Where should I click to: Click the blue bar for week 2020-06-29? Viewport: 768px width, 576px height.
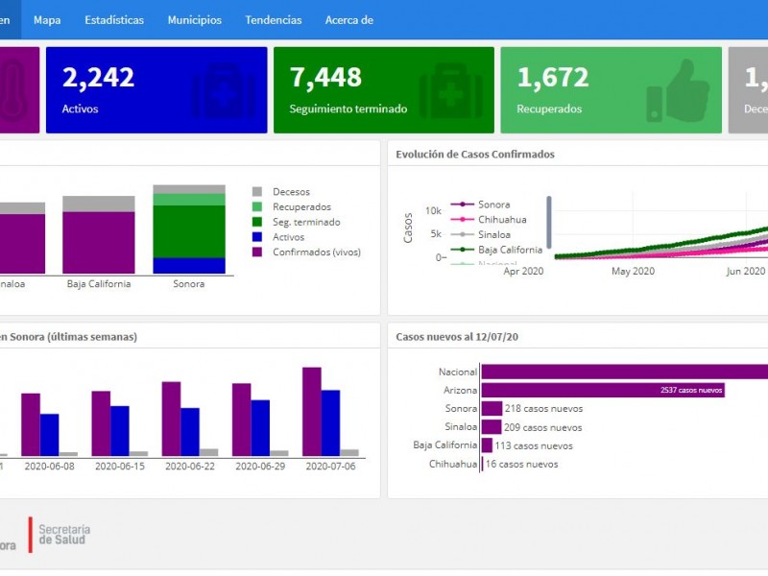coord(260,428)
